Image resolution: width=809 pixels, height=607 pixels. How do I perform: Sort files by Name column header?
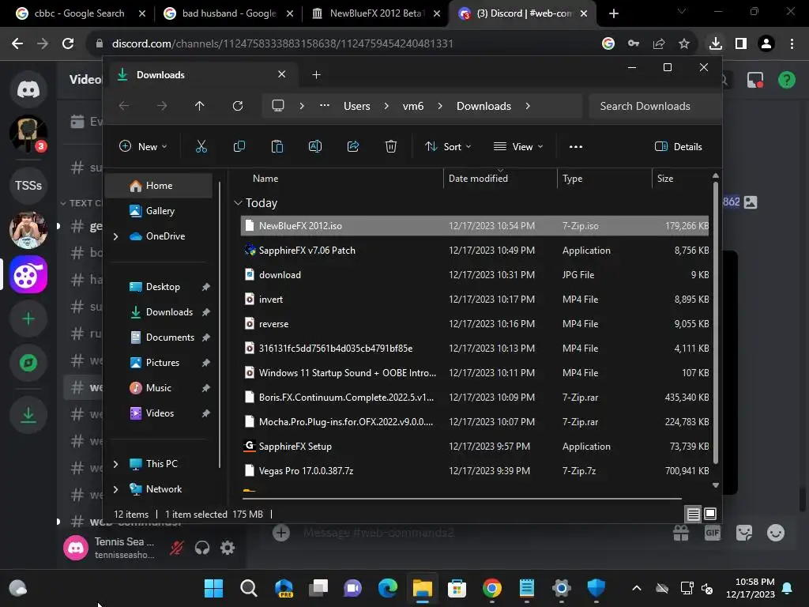265,178
